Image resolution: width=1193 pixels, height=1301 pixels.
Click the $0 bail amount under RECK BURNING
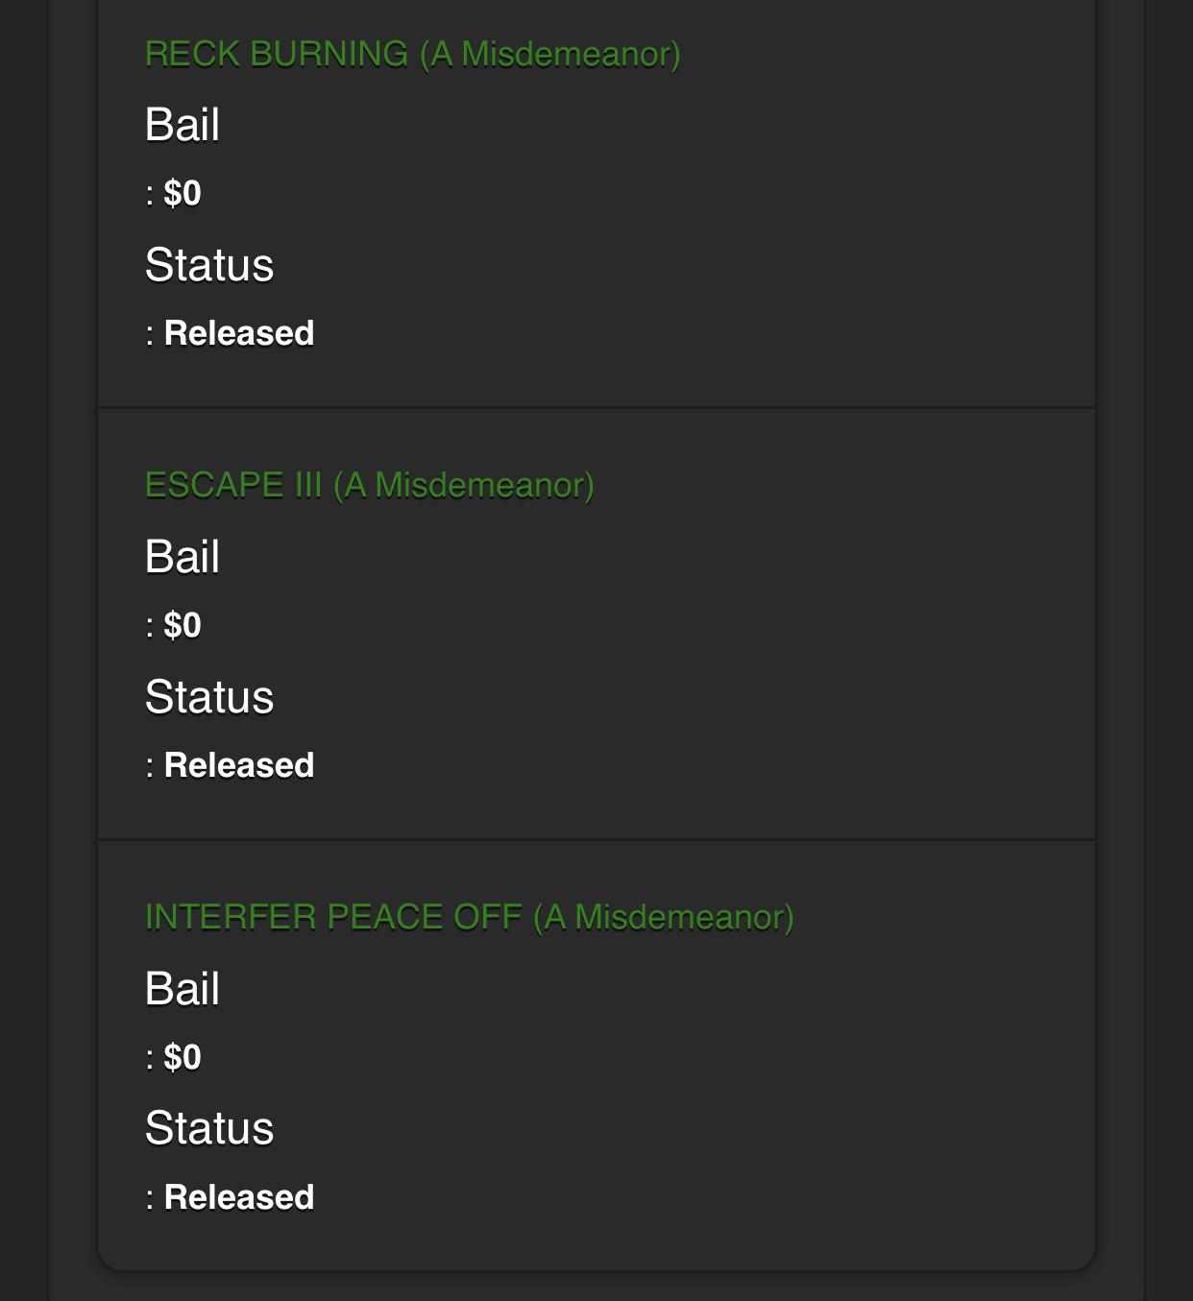click(183, 193)
